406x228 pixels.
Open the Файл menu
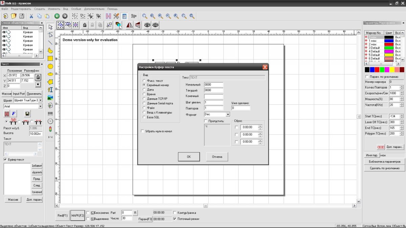[x=5, y=8]
